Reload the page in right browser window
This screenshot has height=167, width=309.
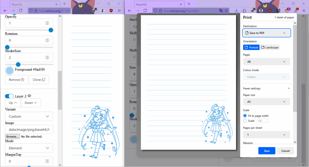point(145,11)
